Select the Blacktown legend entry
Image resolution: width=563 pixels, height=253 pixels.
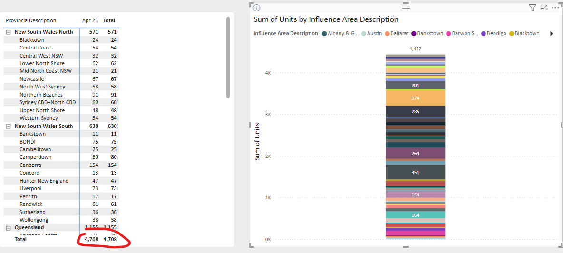[524, 33]
